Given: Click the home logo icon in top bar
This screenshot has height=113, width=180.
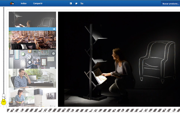Looking at the screenshot, I should (x=12, y=3).
